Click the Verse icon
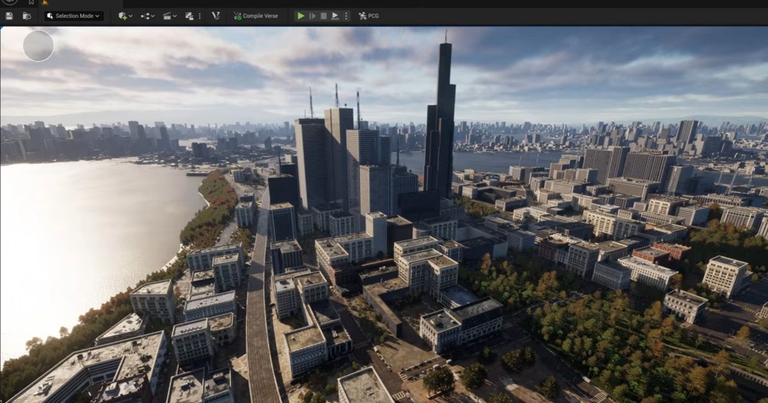This screenshot has width=768, height=403. pos(216,16)
